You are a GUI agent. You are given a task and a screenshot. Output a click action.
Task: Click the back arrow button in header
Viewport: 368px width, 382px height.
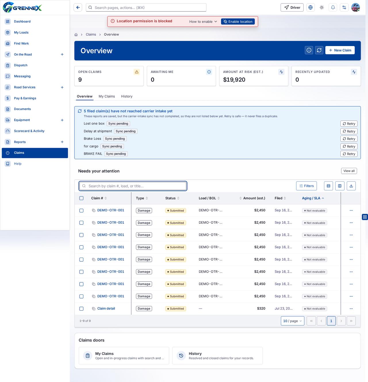click(78, 7)
